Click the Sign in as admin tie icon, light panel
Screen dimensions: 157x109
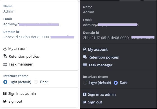pyautogui.click(x=5, y=93)
